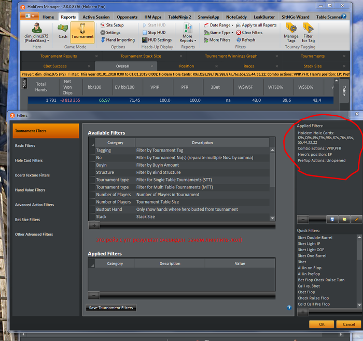The width and height of the screenshot is (363, 341).
Task: Click edit filter pencil icon
Action: pos(357,219)
